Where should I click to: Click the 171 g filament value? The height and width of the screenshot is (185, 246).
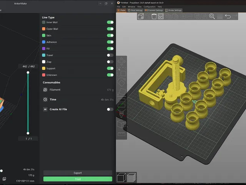click(110, 90)
